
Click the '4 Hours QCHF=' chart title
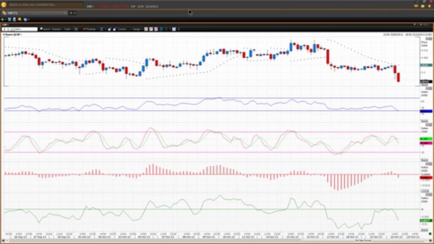12,35
